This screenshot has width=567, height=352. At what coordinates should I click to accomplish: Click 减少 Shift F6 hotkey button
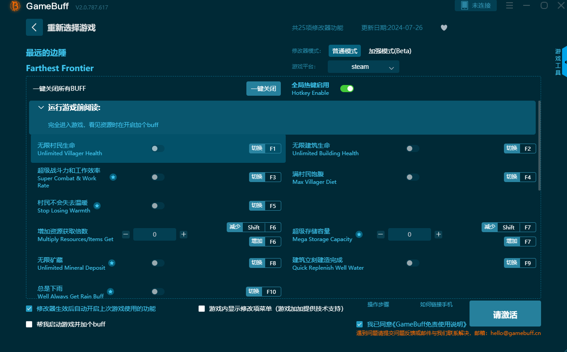[x=254, y=227]
